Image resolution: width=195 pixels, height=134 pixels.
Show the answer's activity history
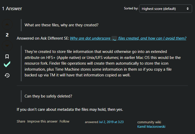7,75
